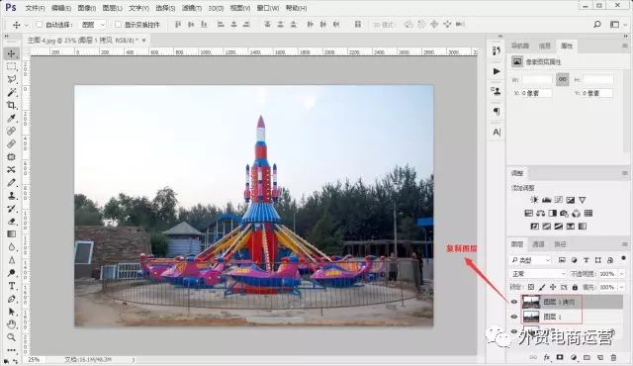Open the Properties panel flyout menu
The width and height of the screenshot is (633, 366).
[x=624, y=46]
